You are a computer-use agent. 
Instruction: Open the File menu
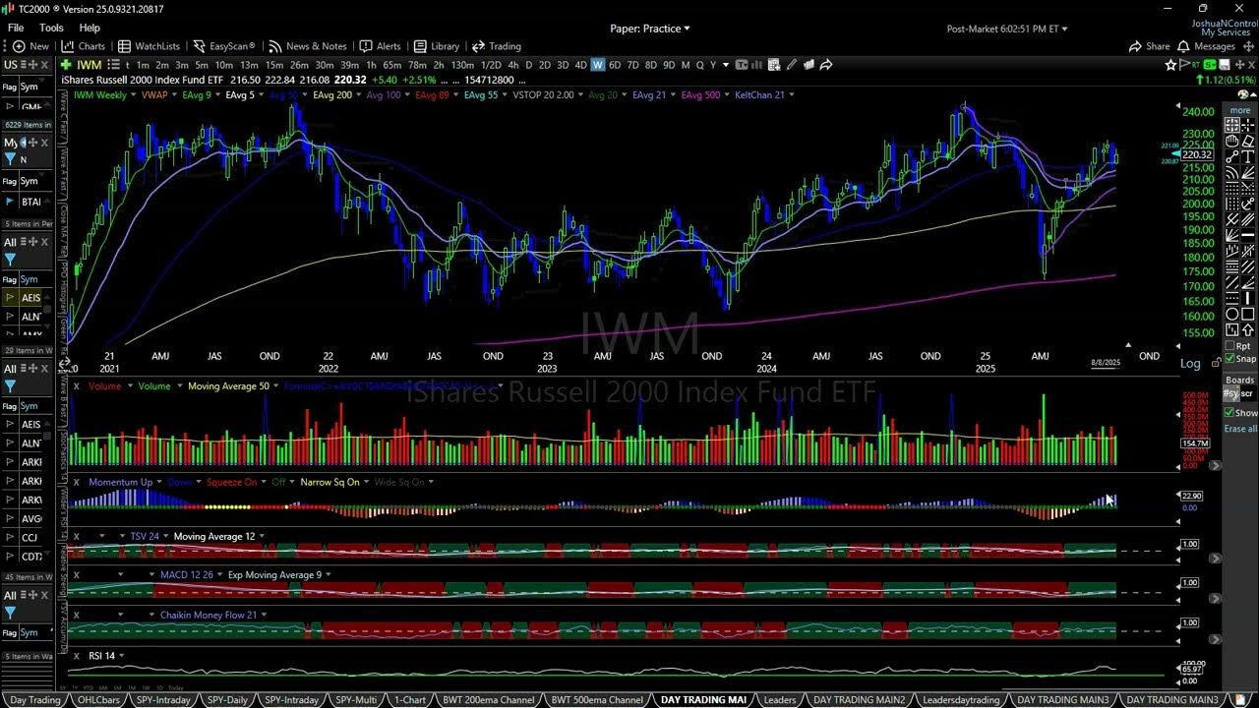(15, 28)
